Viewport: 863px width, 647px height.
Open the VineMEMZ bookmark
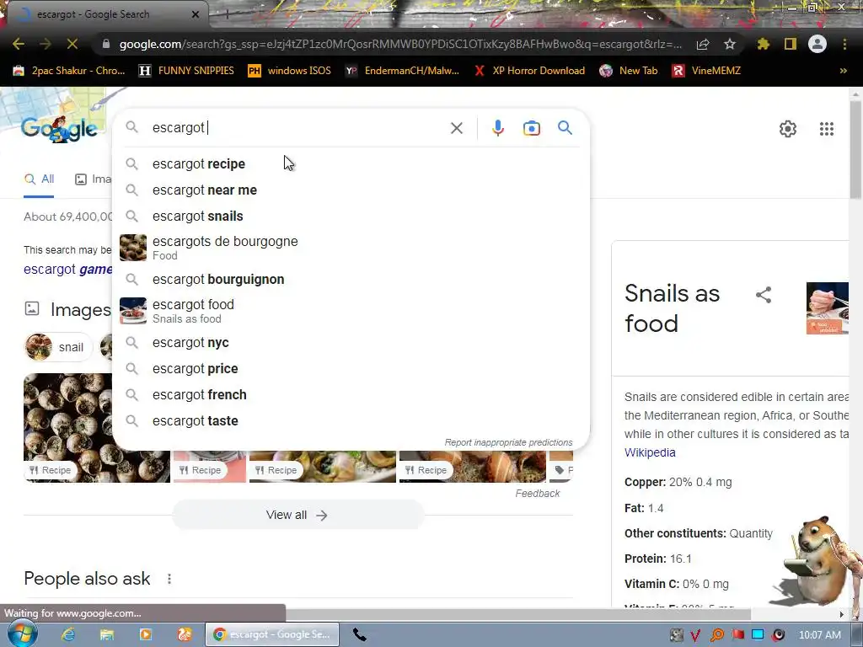pyautogui.click(x=706, y=71)
